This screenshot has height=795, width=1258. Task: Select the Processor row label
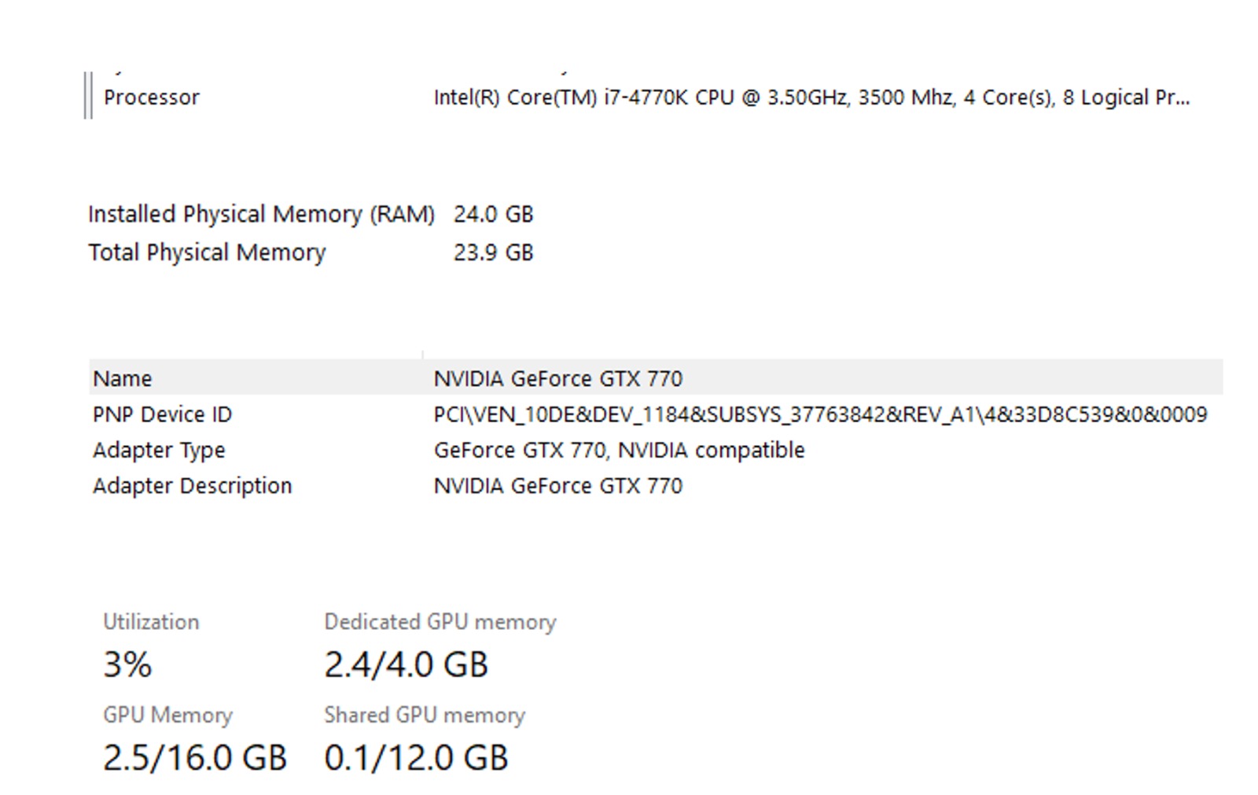tap(151, 98)
